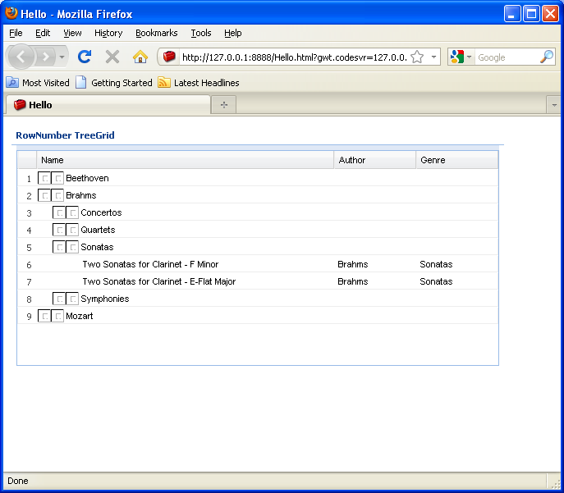Select the Concertos row label
This screenshot has height=493, width=564.
coord(101,212)
